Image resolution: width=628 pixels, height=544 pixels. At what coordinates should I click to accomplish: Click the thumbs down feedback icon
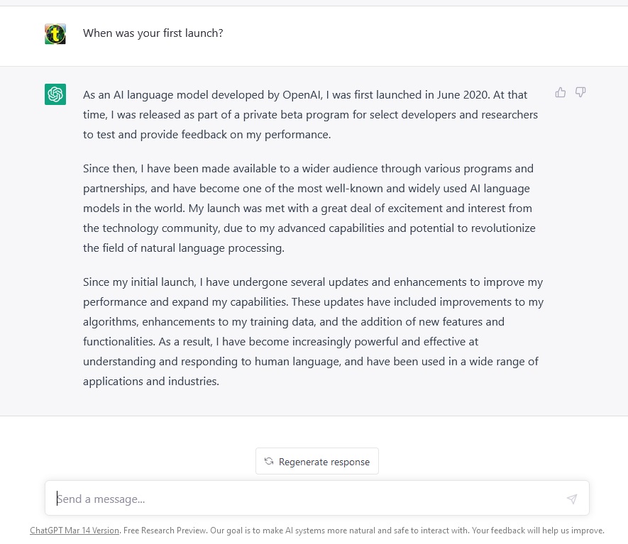click(x=580, y=92)
